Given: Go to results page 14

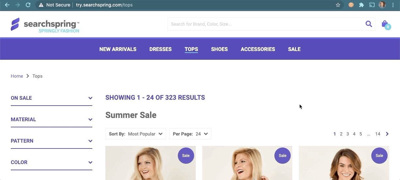Looking at the screenshot, I should coord(377,134).
